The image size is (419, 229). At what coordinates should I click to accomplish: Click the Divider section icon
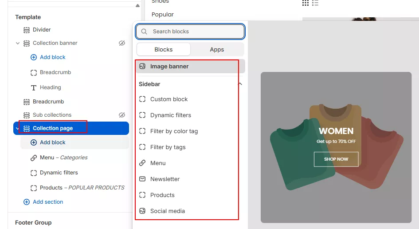pos(27,30)
